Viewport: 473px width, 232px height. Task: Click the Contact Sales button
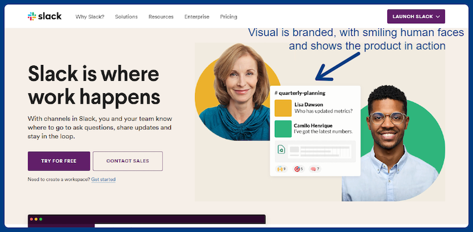(128, 161)
